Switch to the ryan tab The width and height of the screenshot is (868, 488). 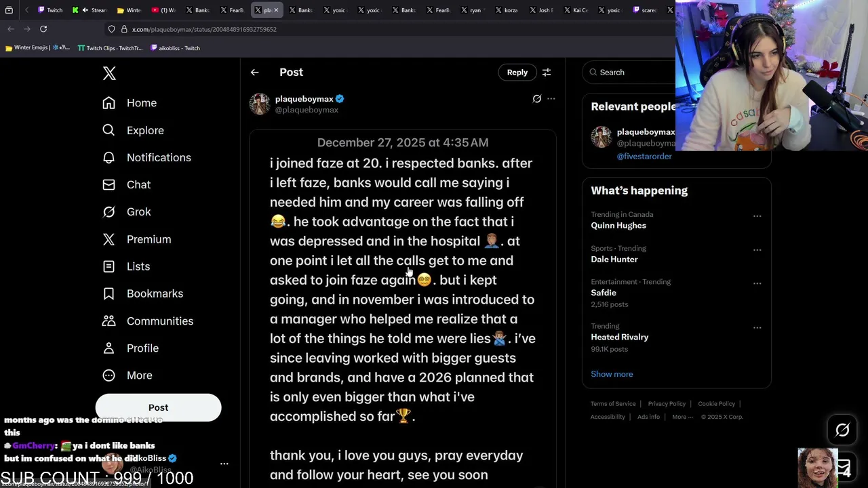click(x=471, y=10)
